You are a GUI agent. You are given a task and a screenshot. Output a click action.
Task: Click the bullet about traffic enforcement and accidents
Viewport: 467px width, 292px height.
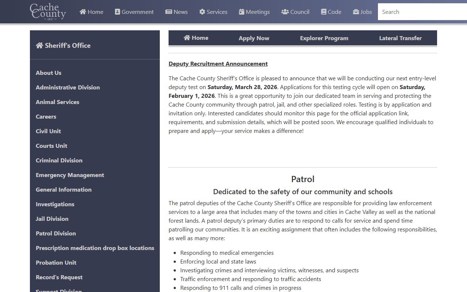click(x=251, y=279)
